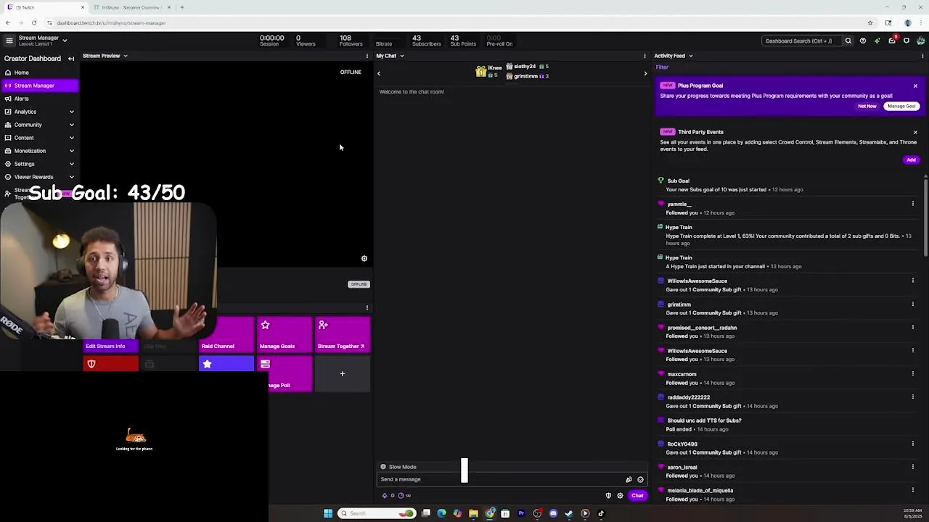Open the Stream Manager layout dropdown
Viewport: 929px width, 522px height.
[65, 41]
